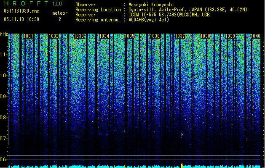This screenshot has height=168, width=265.
Task: Click the 0.6 frequency axis label
Action: point(3,160)
